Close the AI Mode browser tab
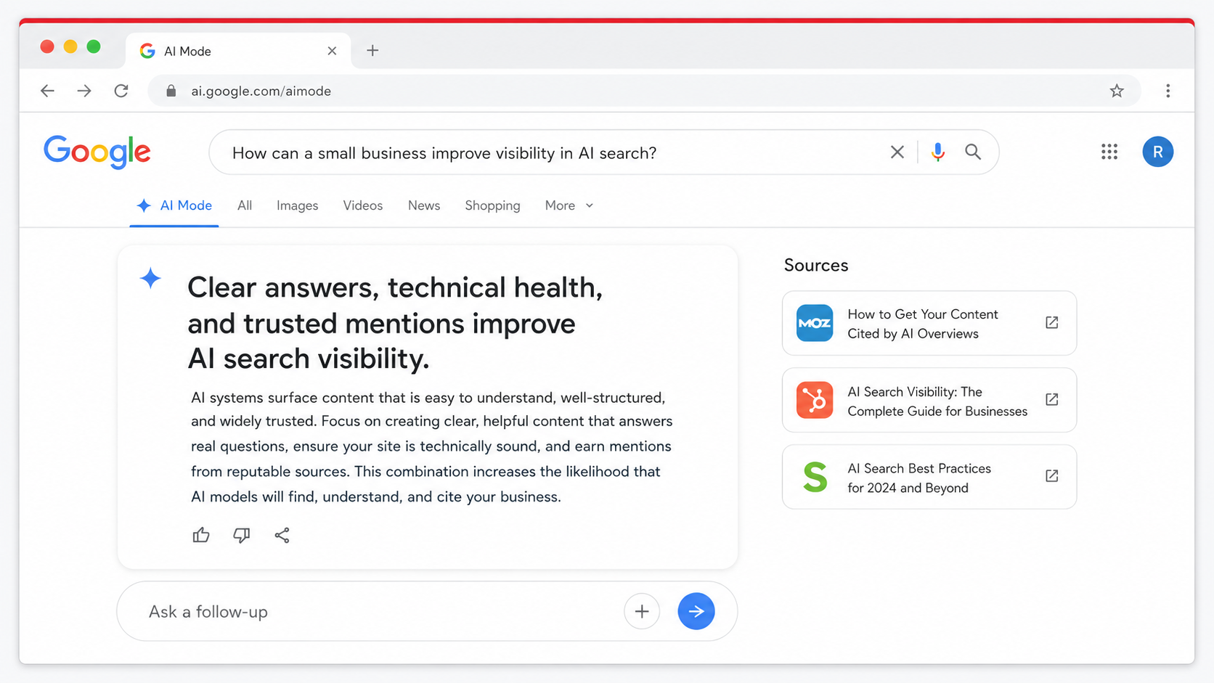 [x=332, y=51]
